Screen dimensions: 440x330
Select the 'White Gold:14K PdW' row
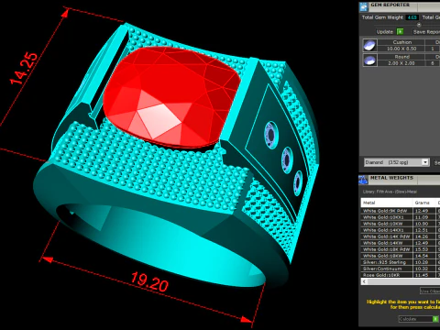coord(401,236)
